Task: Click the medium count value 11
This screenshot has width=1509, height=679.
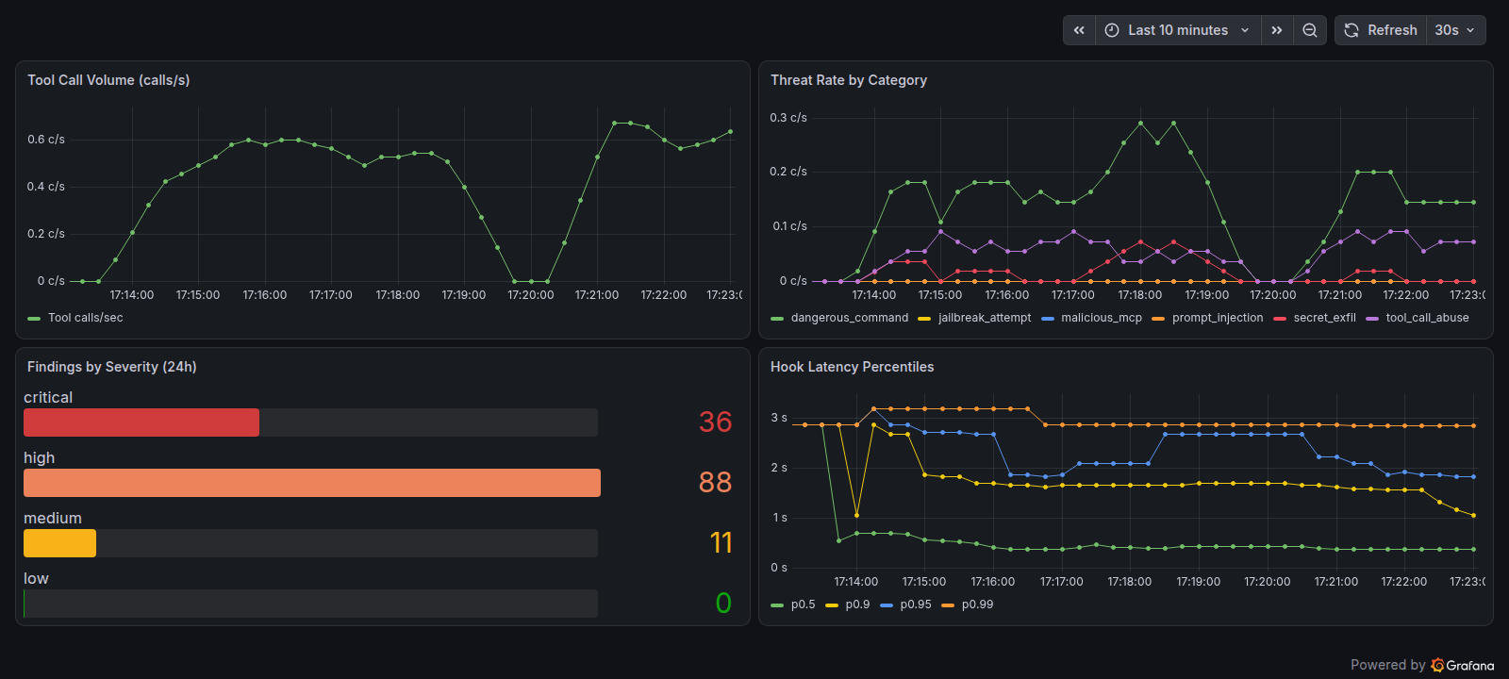Action: pyautogui.click(x=721, y=542)
